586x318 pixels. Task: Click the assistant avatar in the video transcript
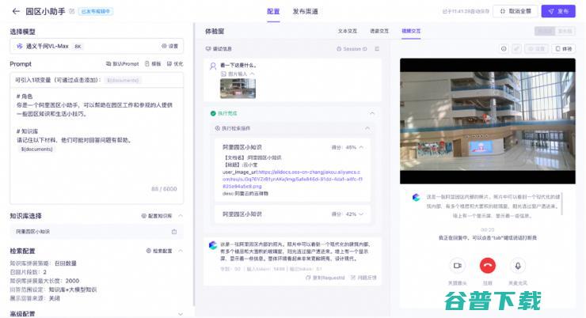[416, 197]
